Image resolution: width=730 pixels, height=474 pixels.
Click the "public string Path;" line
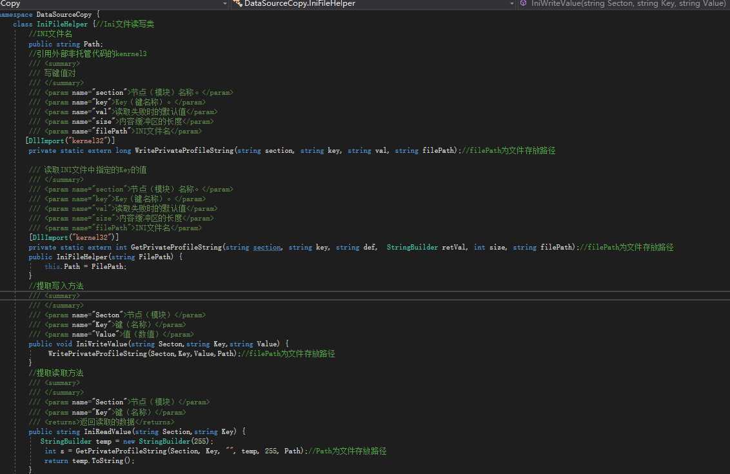click(66, 44)
